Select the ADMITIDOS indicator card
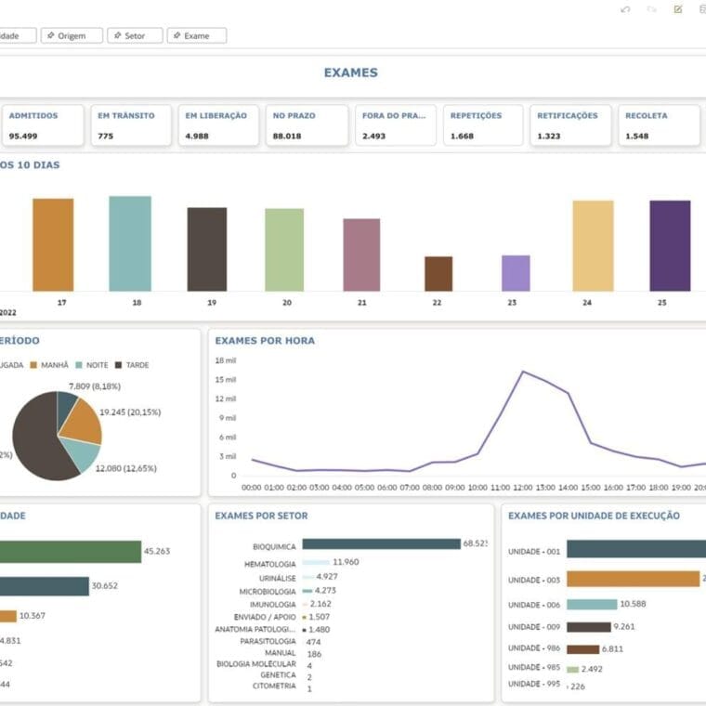Image resolution: width=706 pixels, height=706 pixels. [x=45, y=125]
